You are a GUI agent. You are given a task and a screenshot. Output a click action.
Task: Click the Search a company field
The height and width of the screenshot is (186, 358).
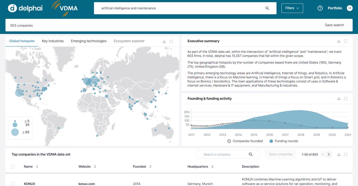(x=224, y=154)
